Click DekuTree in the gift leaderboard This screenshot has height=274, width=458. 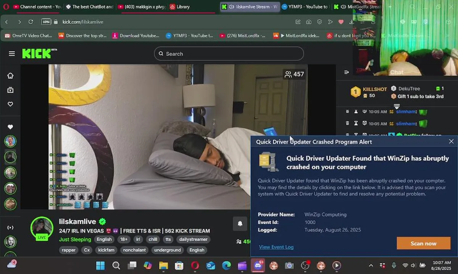tap(409, 88)
